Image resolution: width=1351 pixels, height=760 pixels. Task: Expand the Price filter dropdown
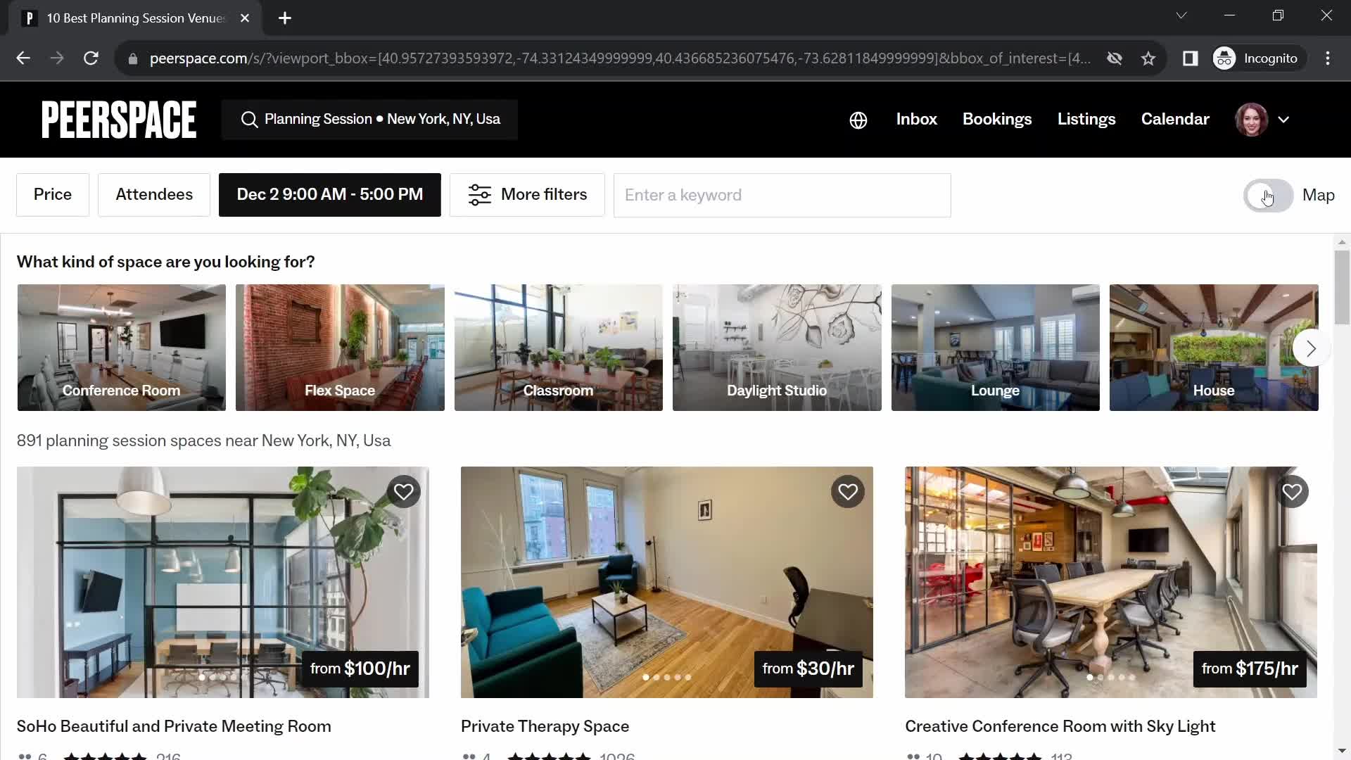53,194
